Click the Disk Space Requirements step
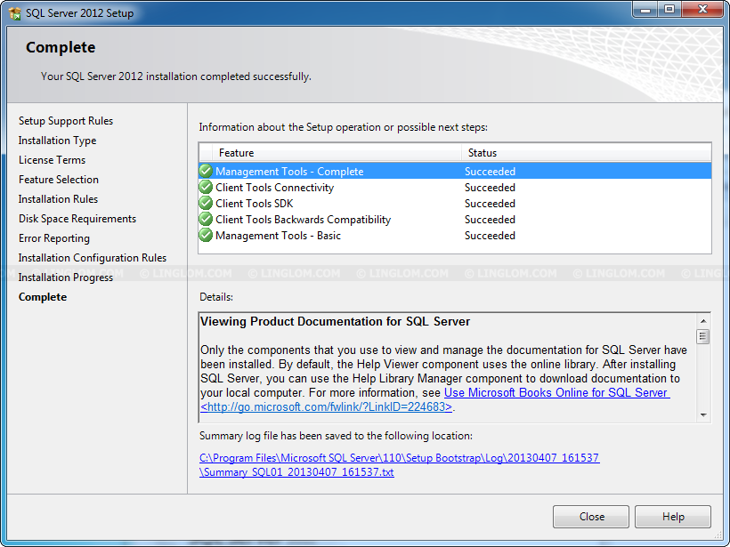The width and height of the screenshot is (730, 547). (77, 219)
